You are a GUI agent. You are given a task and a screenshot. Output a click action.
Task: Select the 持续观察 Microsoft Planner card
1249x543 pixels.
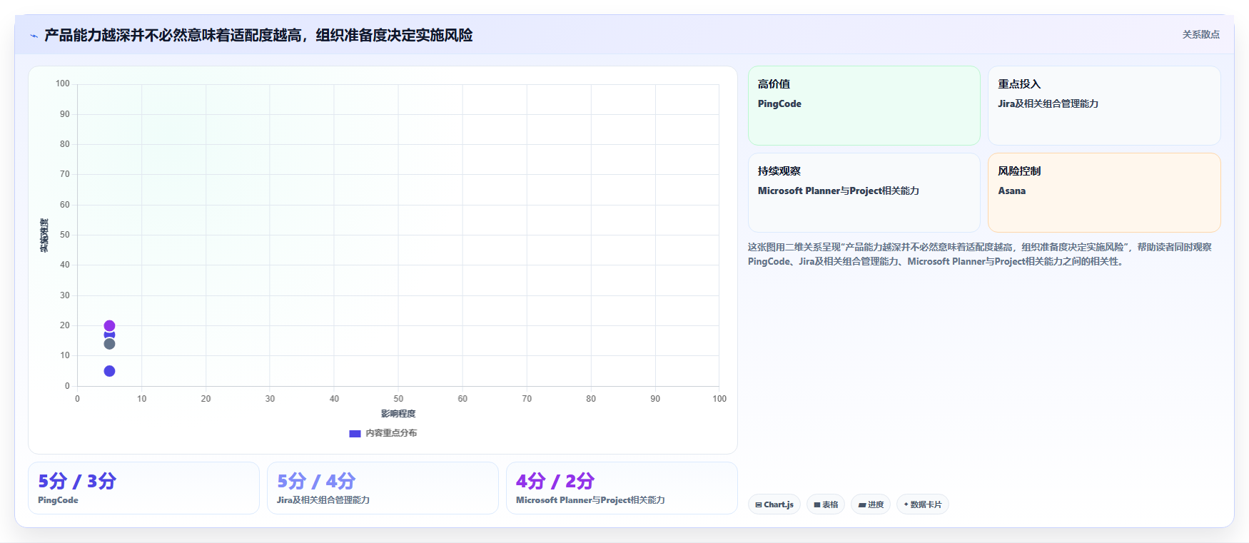(864, 193)
